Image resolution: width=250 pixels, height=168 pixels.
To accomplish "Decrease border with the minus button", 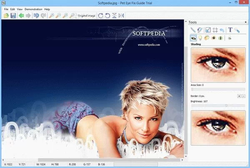I will pos(244,96).
